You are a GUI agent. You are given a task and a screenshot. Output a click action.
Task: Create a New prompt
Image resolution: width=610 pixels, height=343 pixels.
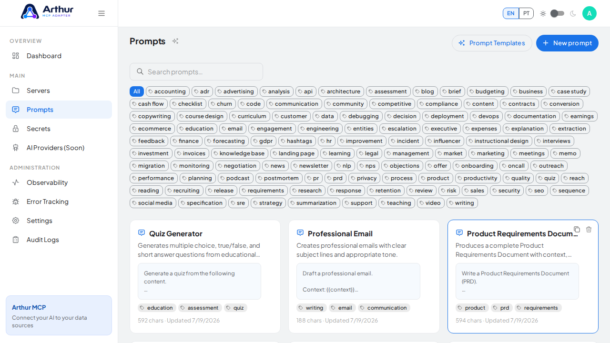click(x=567, y=43)
